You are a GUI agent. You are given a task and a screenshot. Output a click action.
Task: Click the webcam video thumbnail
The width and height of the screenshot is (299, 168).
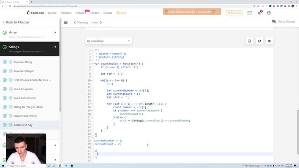[26, 148]
